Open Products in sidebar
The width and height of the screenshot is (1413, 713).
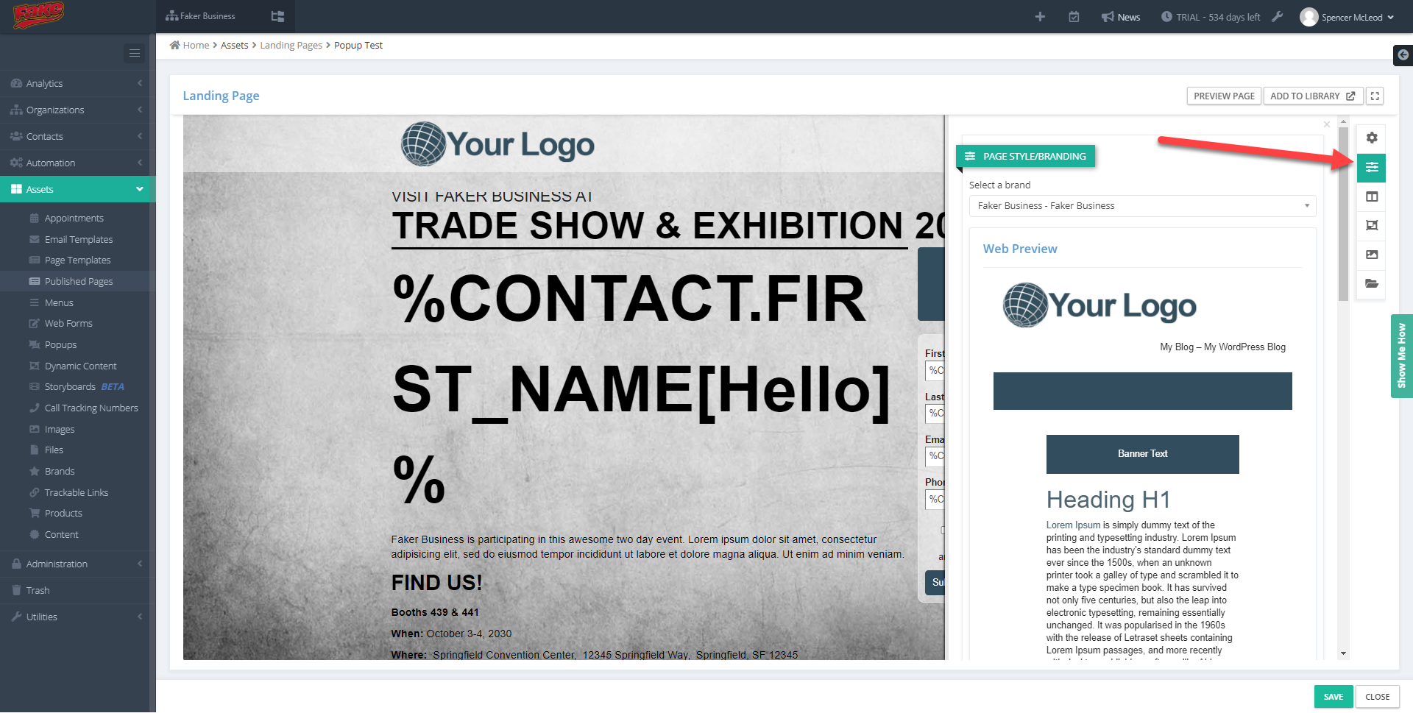click(74, 514)
